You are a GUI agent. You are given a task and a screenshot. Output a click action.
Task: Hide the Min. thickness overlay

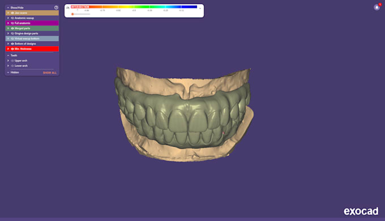tap(12, 49)
